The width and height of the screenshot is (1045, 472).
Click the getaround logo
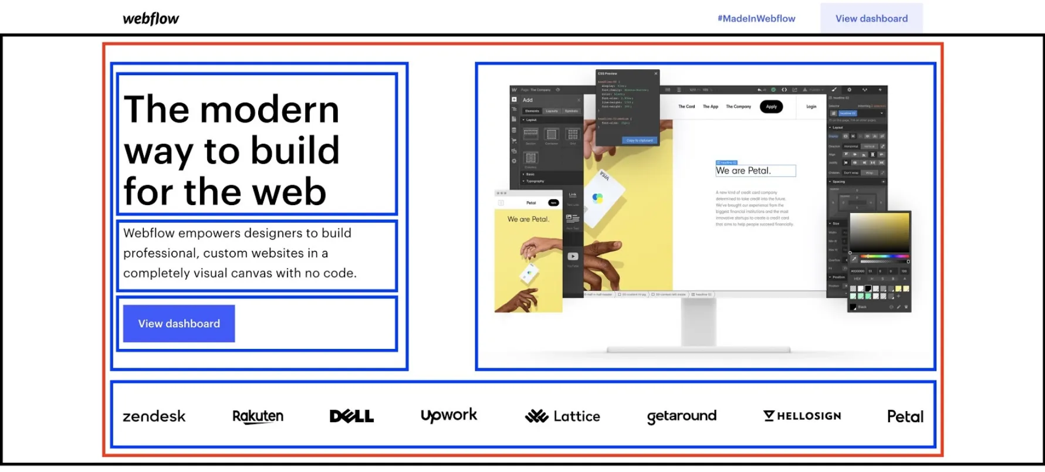pos(682,416)
